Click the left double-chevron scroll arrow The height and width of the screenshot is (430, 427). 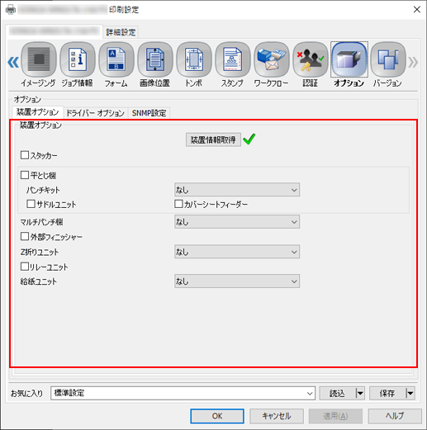[x=13, y=62]
